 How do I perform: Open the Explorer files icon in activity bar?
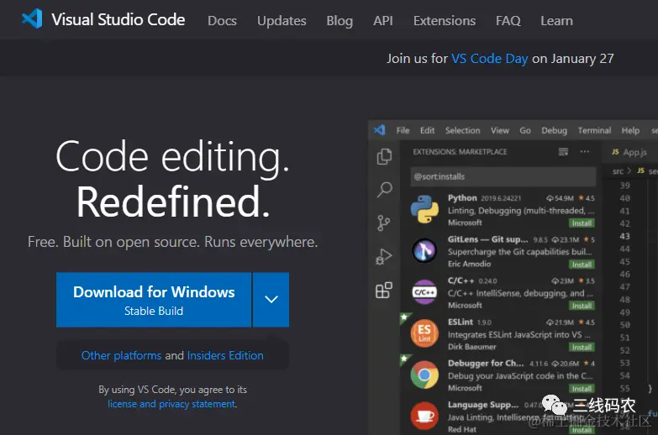point(384,156)
